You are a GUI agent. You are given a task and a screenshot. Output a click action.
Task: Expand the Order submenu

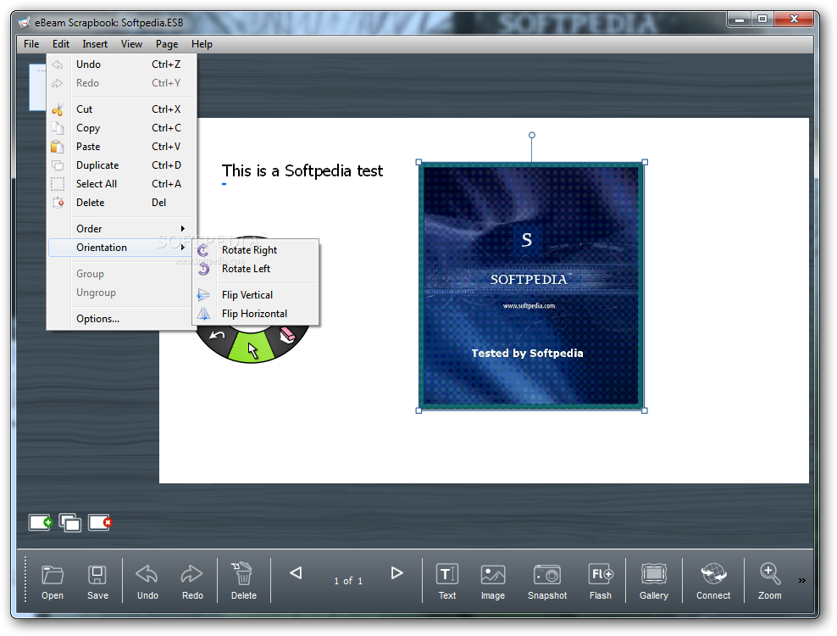[122, 229]
